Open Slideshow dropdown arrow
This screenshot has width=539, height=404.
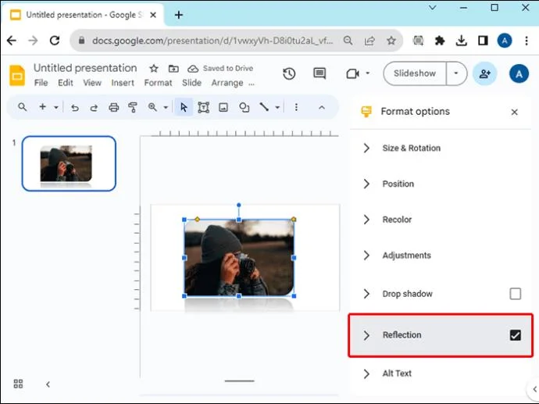coord(457,73)
